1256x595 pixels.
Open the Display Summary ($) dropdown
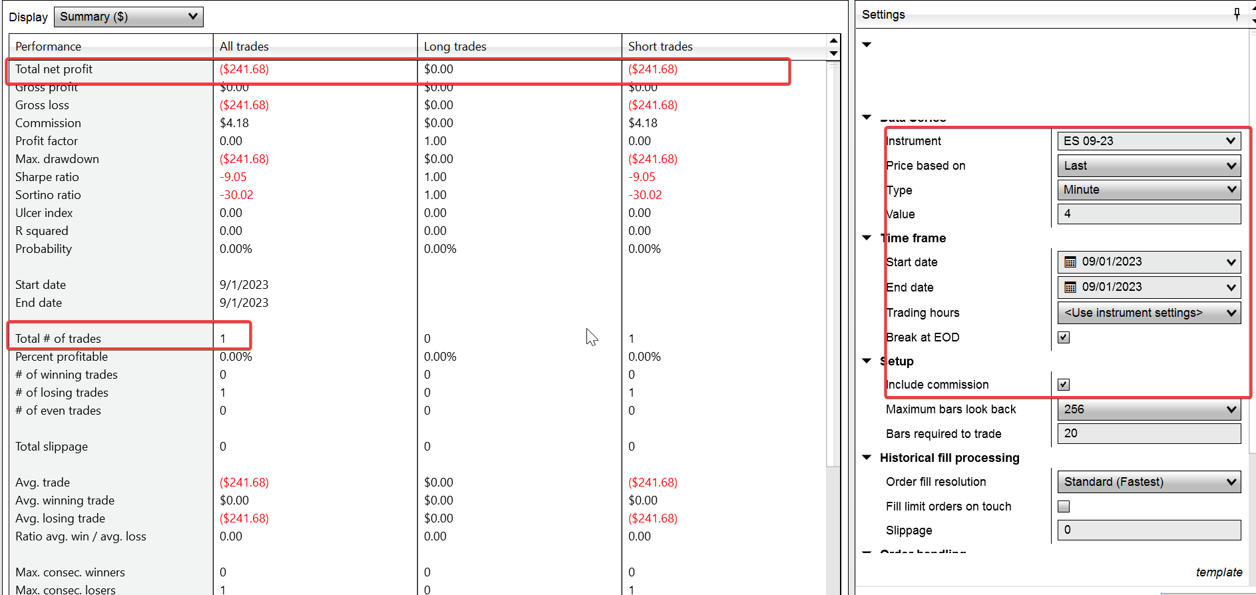(x=128, y=17)
